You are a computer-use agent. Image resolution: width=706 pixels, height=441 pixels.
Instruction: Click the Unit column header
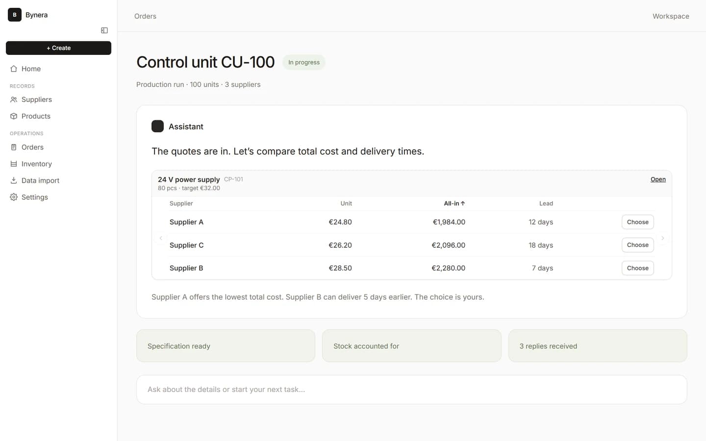point(346,203)
